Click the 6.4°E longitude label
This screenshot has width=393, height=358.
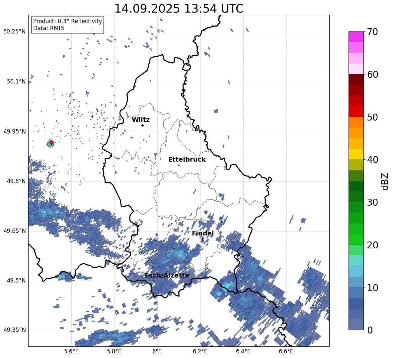point(243,351)
